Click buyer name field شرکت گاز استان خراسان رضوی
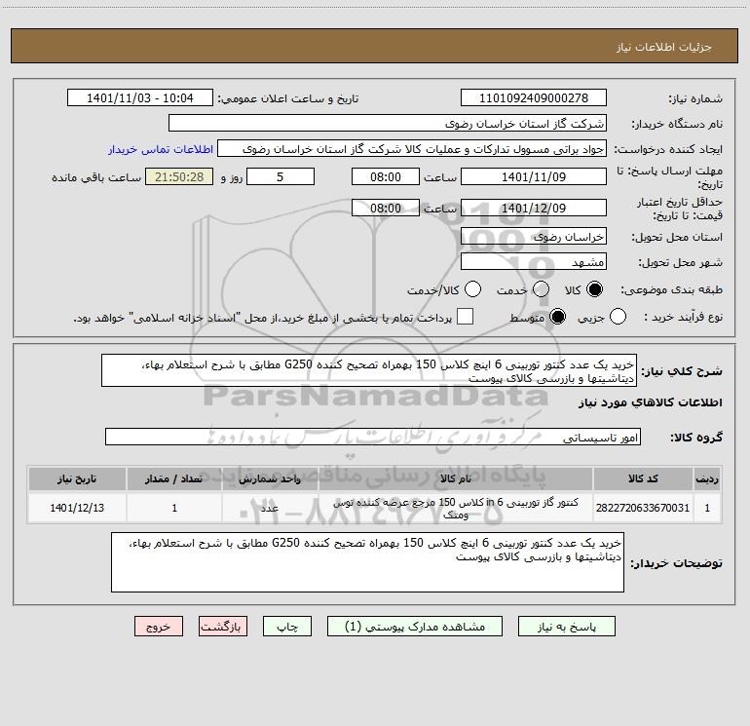The image size is (750, 726). 388,124
